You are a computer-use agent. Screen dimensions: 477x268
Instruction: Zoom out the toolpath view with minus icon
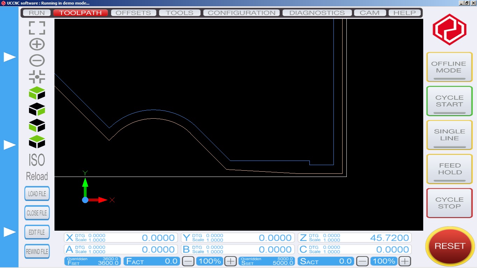click(x=37, y=61)
